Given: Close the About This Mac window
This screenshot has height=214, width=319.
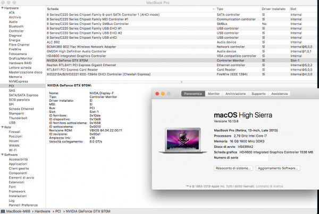Looking at the screenshot, I should click(x=157, y=94).
